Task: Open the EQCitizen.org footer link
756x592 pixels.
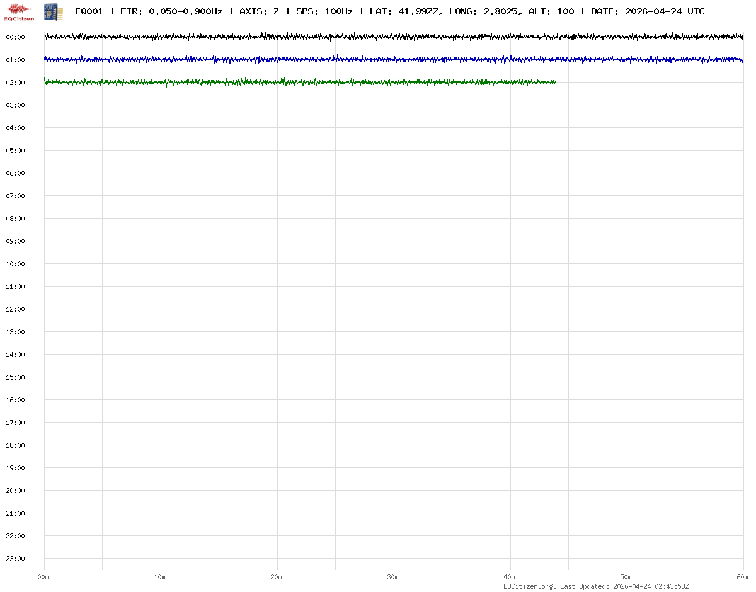Action: 529,586
